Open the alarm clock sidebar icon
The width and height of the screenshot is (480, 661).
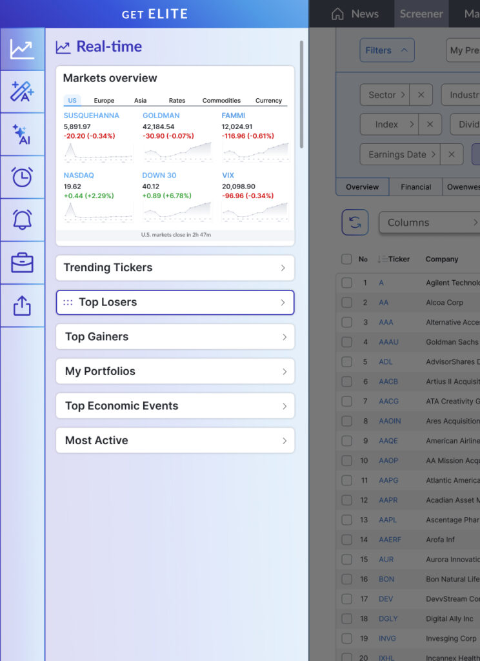pos(23,177)
